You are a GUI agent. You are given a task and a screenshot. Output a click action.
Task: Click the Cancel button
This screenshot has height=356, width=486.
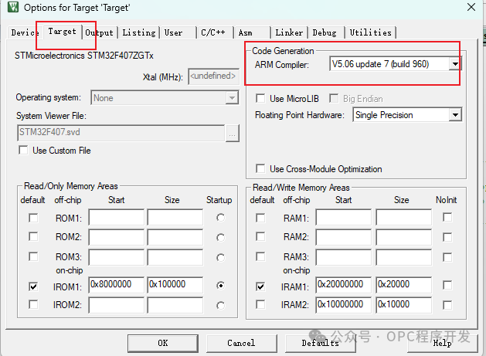pos(241,344)
